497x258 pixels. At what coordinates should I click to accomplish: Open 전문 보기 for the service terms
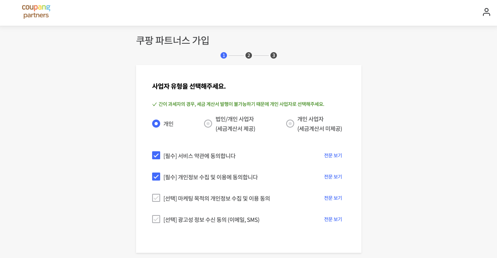pyautogui.click(x=333, y=155)
